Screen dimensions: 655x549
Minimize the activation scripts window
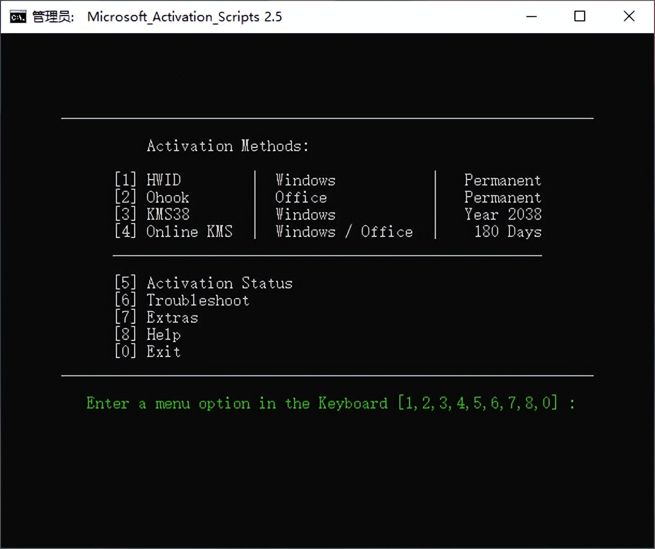(x=531, y=17)
